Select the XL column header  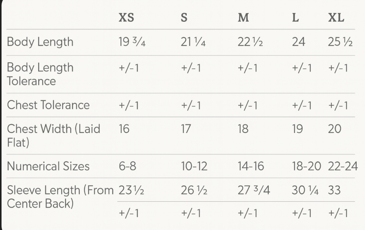tap(336, 18)
